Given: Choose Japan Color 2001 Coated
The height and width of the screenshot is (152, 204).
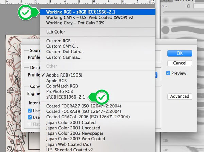Looking at the screenshot, I should coord(98,123).
